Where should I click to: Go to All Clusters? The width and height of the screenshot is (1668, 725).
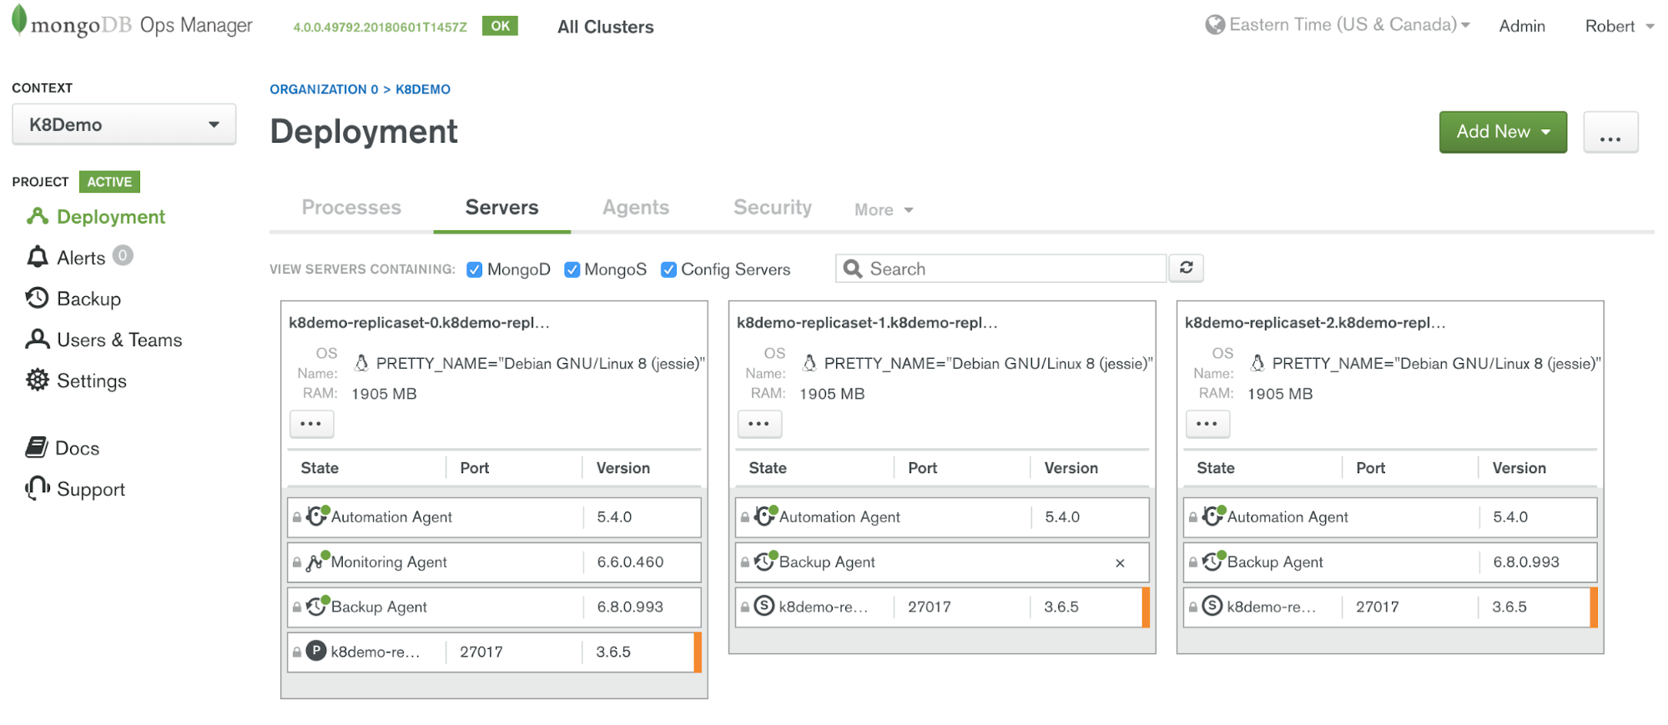pos(606,27)
